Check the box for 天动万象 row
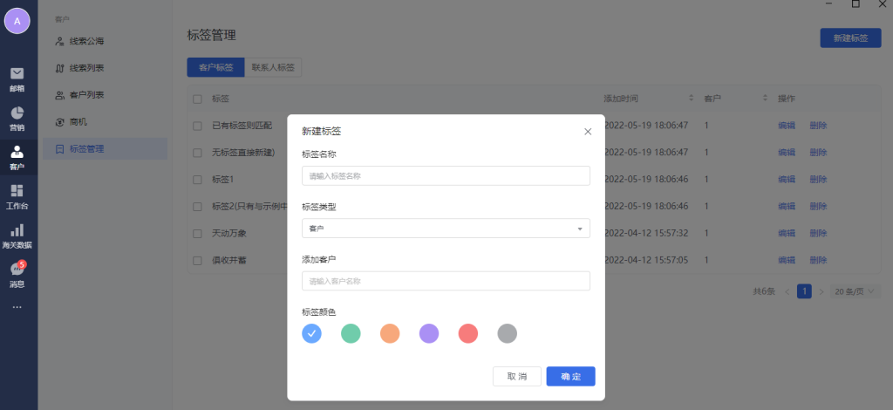The height and width of the screenshot is (410, 893). pos(197,233)
